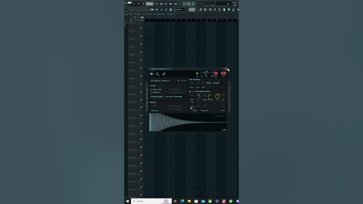Screen dimensions: 363x204
Task: Click the file tree browser icon in the Sampler
Action: pyautogui.click(x=182, y=81)
